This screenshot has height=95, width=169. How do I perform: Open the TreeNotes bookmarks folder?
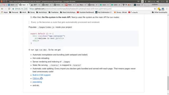(54, 12)
